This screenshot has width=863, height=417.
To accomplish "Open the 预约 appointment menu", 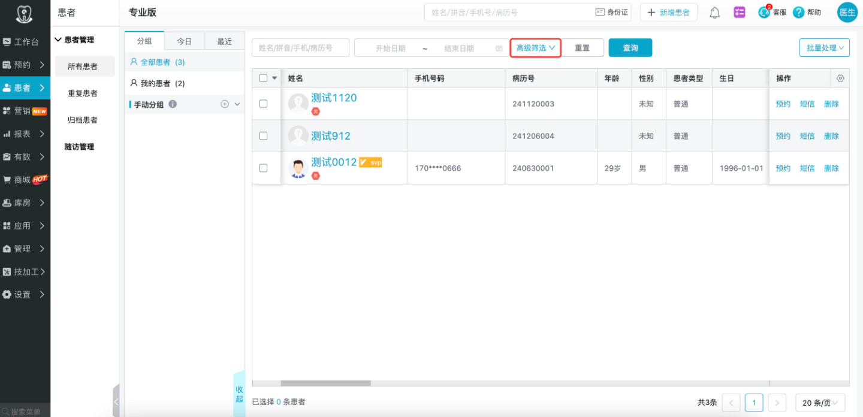I will click(x=25, y=65).
